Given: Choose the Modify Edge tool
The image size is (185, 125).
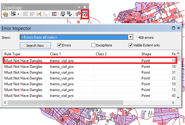Looking at the screenshot, I should tap(25, 14).
